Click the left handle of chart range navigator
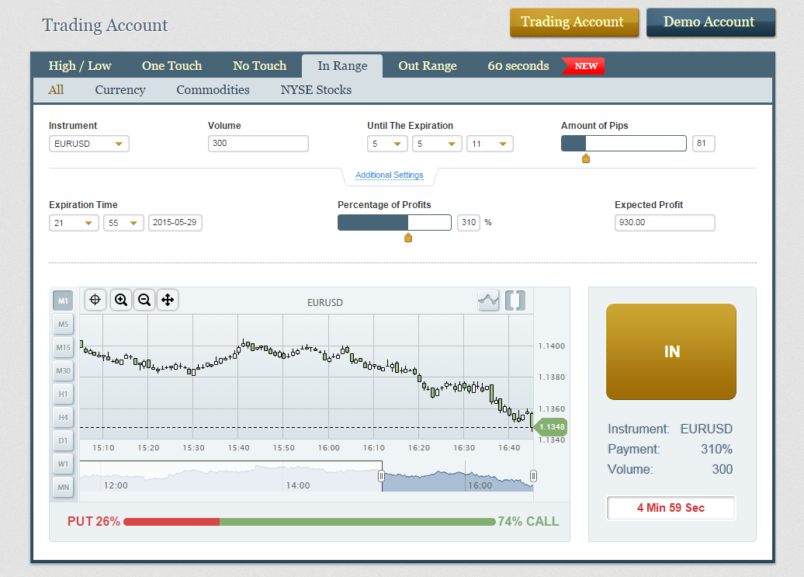The width and height of the screenshot is (804, 577). pos(382,476)
